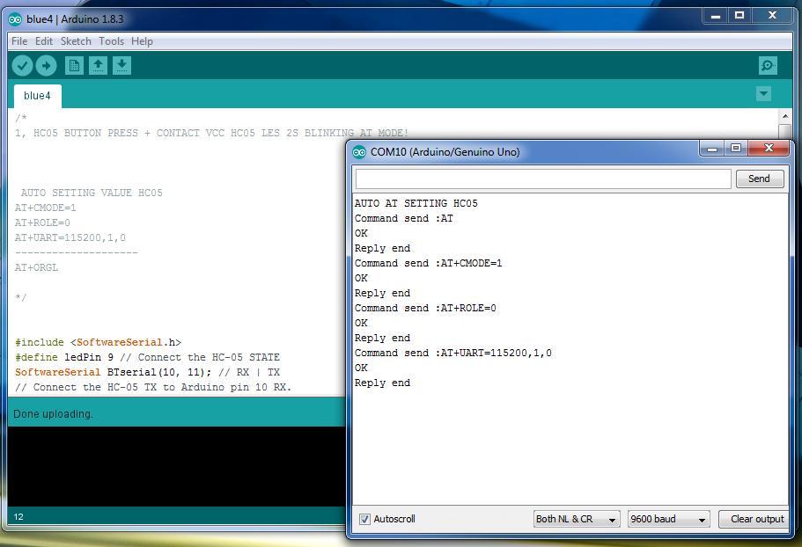Close the COM10 serial monitor window
802x547 pixels.
point(769,148)
